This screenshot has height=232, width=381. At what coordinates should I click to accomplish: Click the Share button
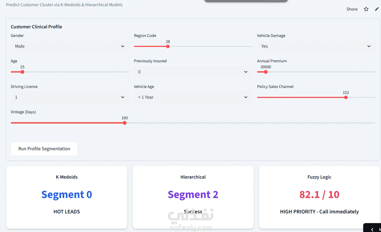click(352, 9)
